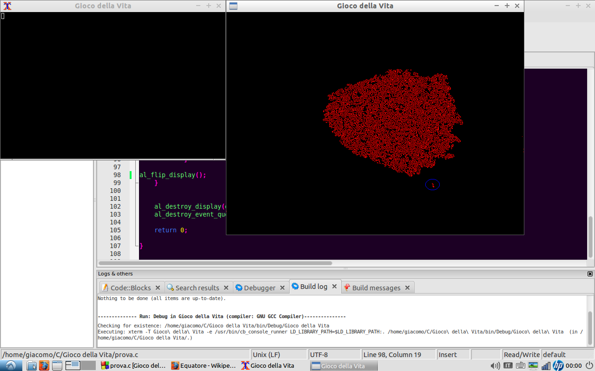Launch Firefox from the panel quick launcher
Viewport: 595px width, 371px height.
pyautogui.click(x=44, y=366)
